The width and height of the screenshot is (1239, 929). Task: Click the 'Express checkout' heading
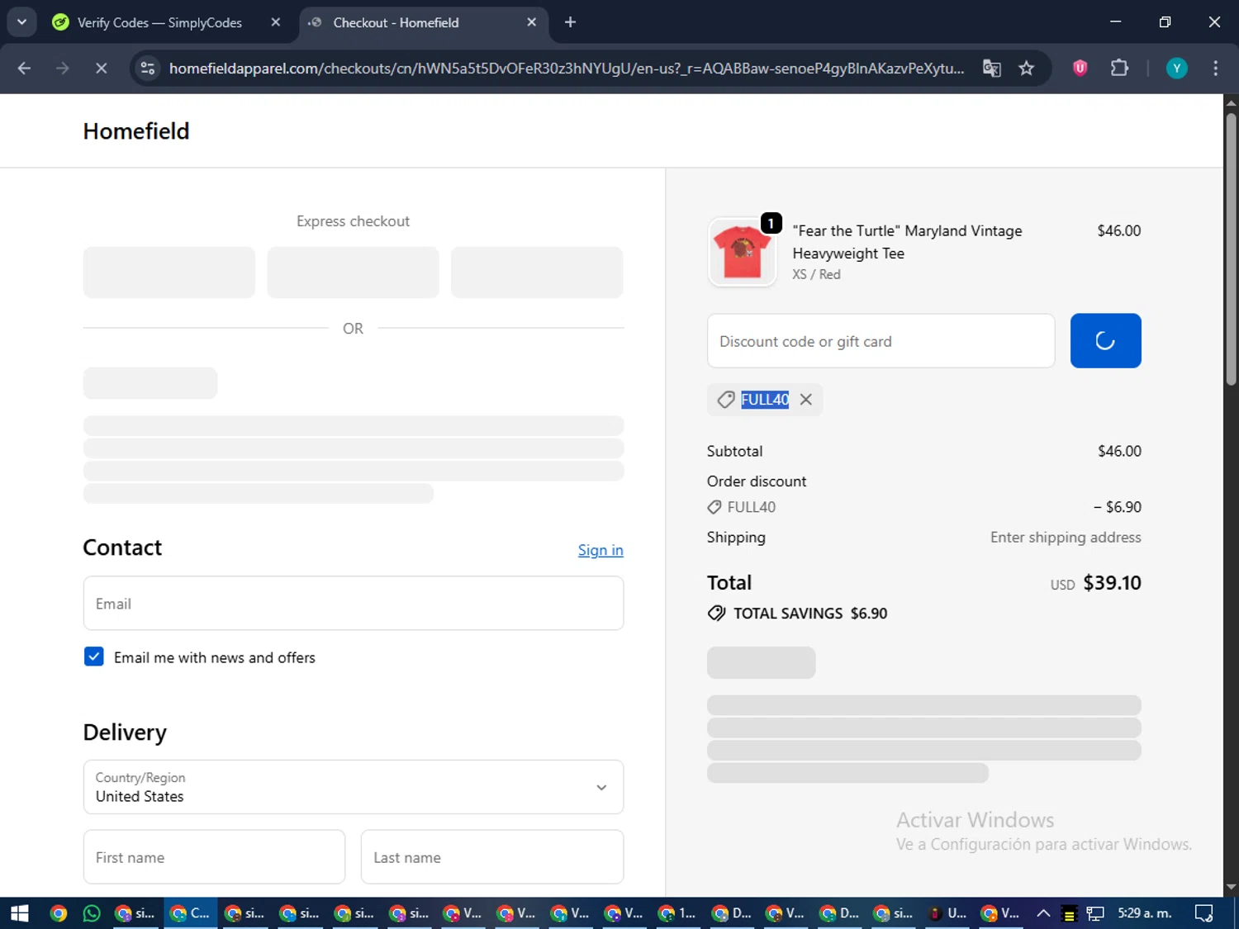click(353, 221)
